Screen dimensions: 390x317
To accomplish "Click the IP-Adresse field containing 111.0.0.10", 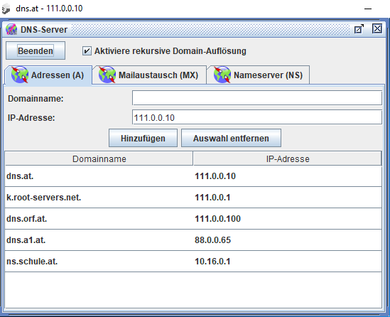I will 257,117.
